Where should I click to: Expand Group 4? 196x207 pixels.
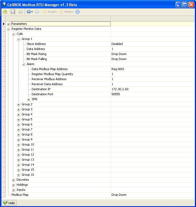(18, 115)
